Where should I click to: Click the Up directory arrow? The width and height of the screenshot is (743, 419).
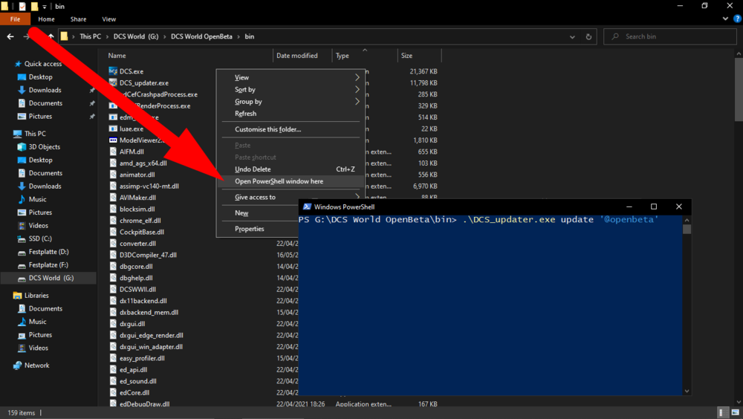point(51,36)
